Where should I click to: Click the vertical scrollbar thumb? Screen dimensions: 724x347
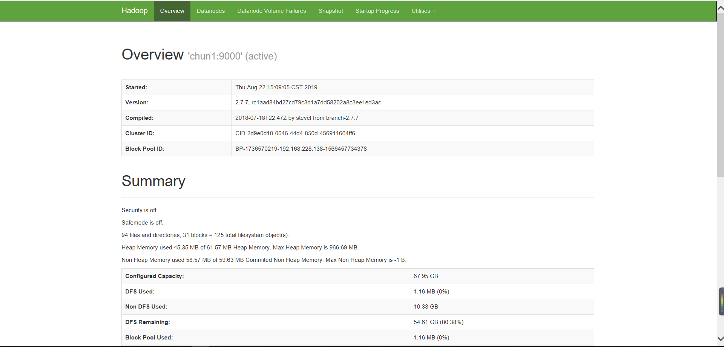pyautogui.click(x=720, y=94)
